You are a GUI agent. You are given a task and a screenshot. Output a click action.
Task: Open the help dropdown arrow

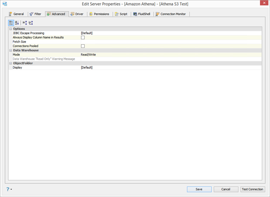pos(11,189)
